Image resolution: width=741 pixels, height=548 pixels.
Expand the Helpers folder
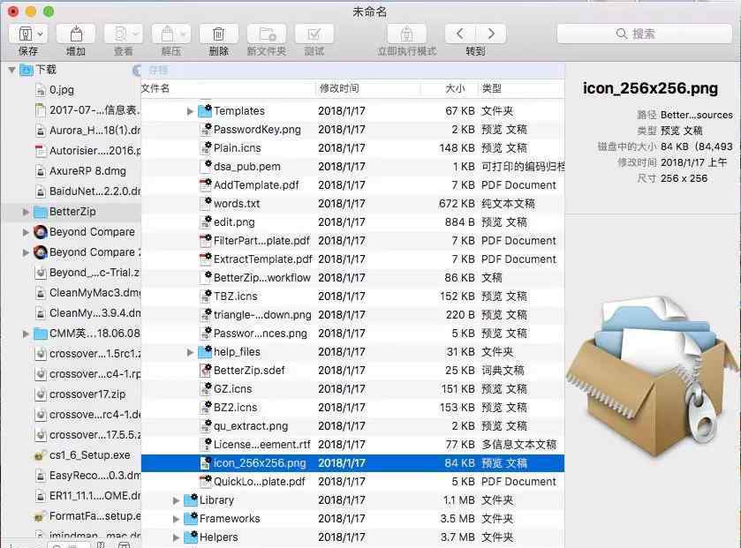click(176, 537)
